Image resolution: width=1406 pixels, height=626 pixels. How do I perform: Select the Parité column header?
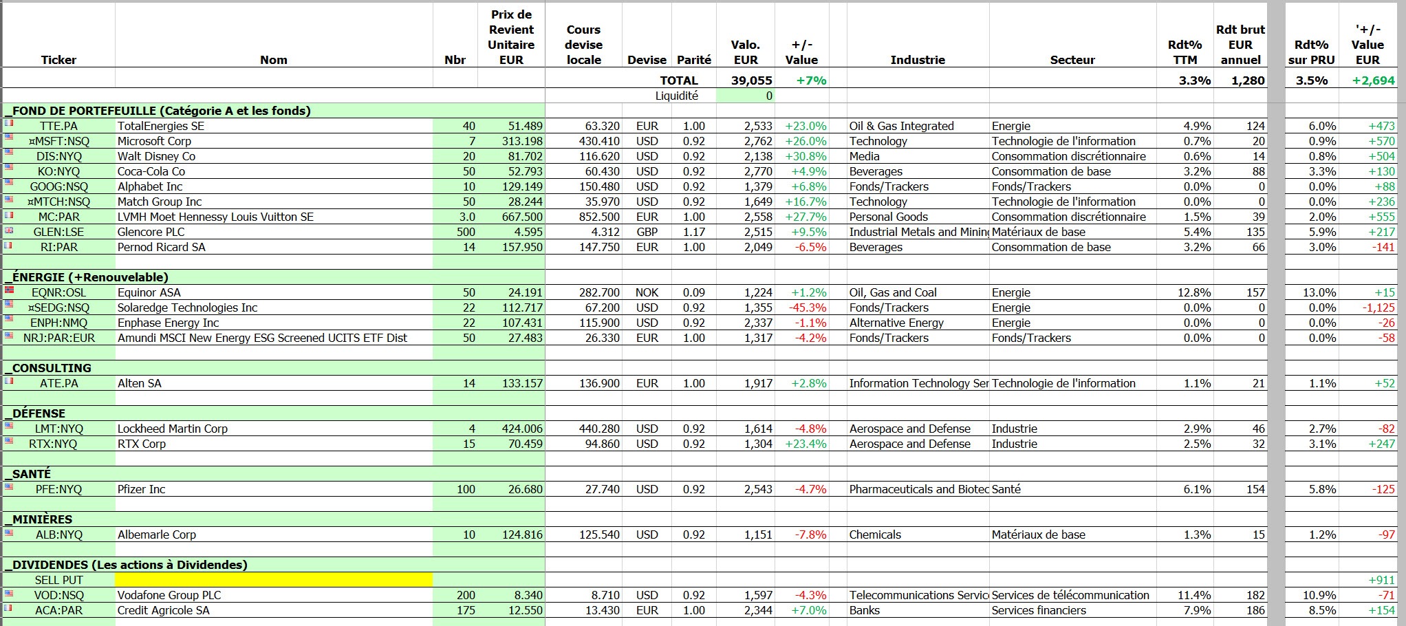(x=694, y=60)
